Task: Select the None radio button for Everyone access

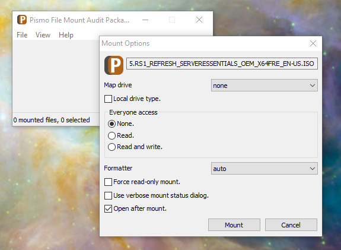Action: click(111, 124)
